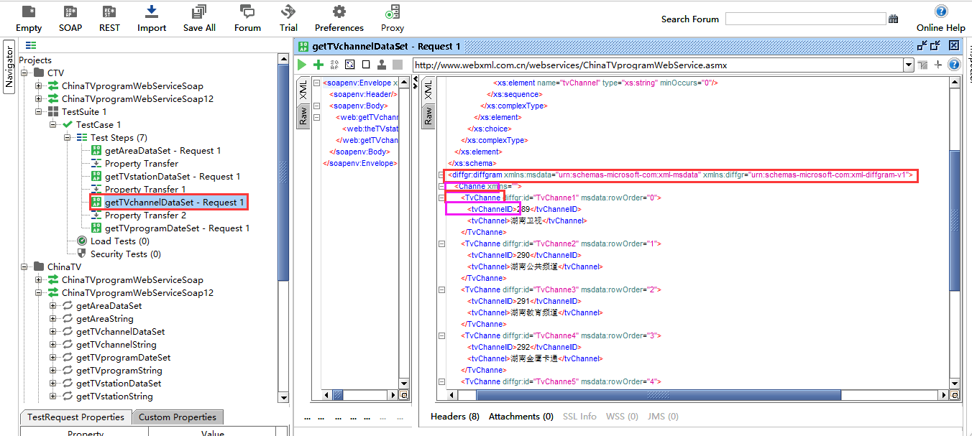The image size is (972, 436).
Task: Collapse the soapenv:Envelope node in request
Action: [x=316, y=83]
